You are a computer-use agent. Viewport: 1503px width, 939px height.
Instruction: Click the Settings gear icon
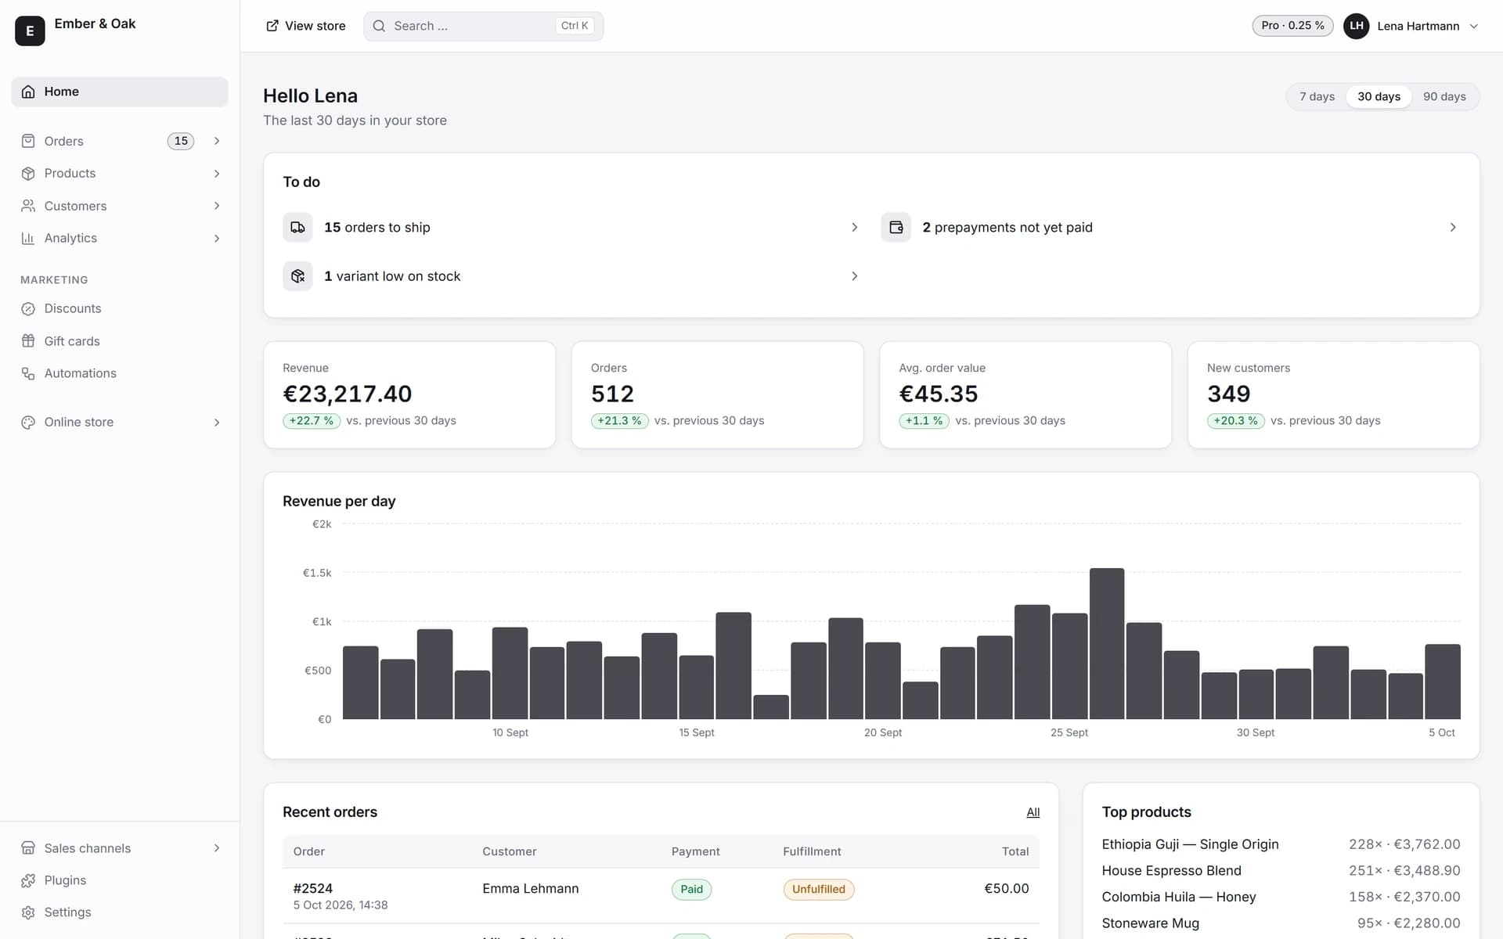coord(28,912)
